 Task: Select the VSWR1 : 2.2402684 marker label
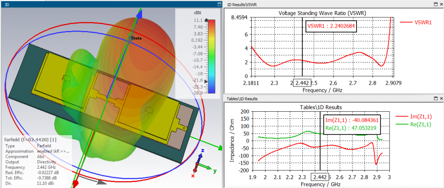coord(331,26)
